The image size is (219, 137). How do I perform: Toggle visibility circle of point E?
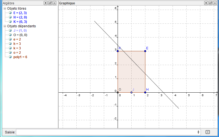(10, 13)
